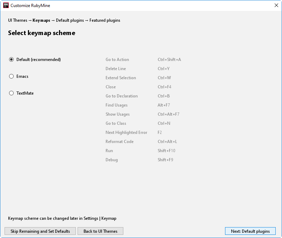Click the Select keymap scheme heading

coord(42,33)
